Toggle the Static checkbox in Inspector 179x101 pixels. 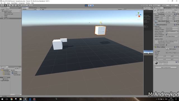click(173, 10)
